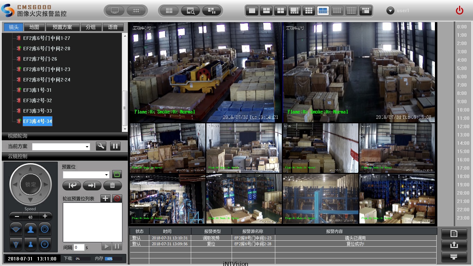Add preset to tour list

[106, 198]
